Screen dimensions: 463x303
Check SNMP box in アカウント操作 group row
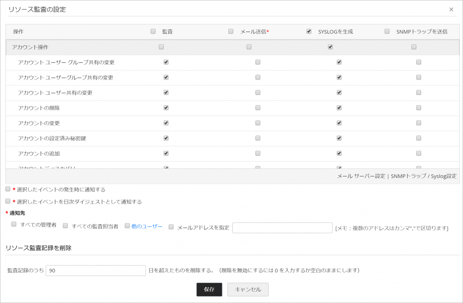point(414,47)
